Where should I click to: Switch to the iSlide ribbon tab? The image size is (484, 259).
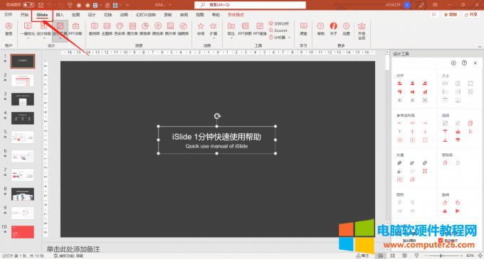point(42,15)
